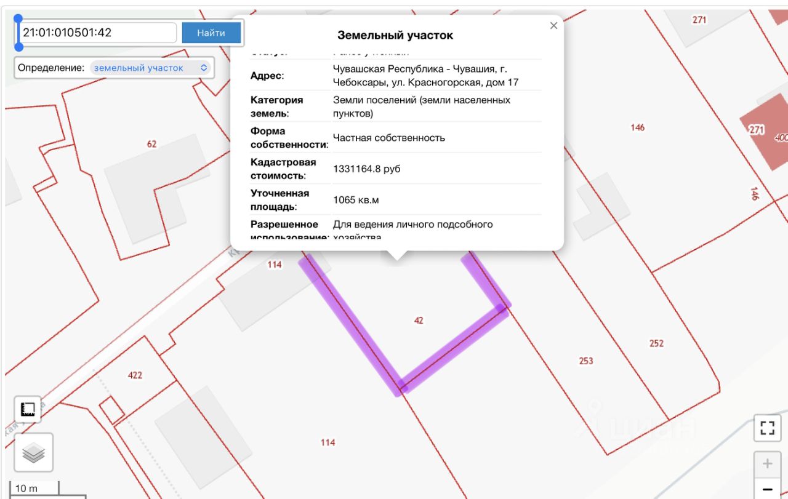Click the 10 m map scale indicator
788x499 pixels.
coord(34,489)
